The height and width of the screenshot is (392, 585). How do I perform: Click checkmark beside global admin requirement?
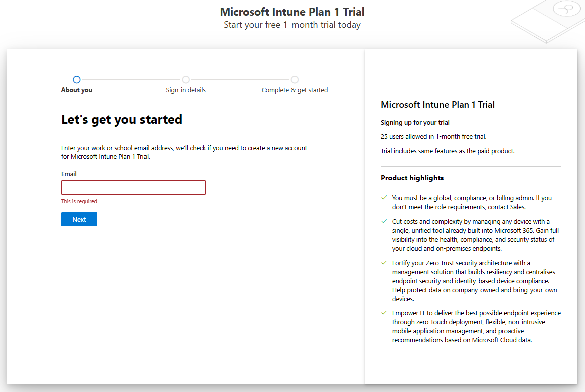click(x=384, y=198)
